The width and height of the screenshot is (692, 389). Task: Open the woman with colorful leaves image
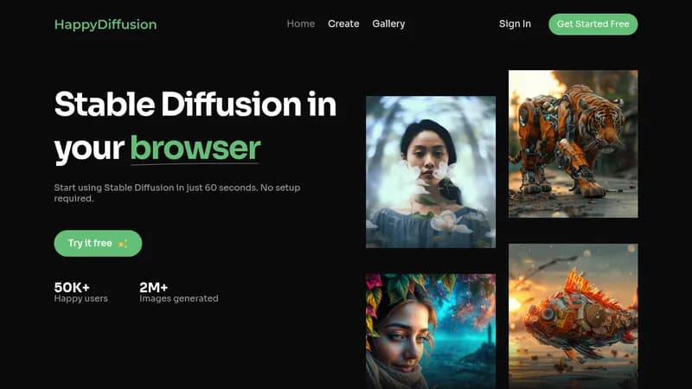click(431, 331)
